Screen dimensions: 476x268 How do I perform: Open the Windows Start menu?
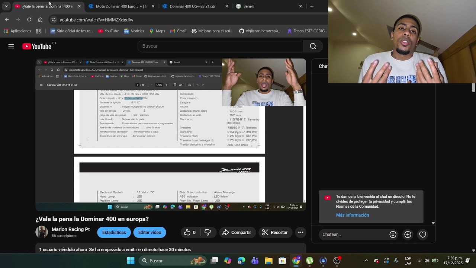(x=131, y=261)
